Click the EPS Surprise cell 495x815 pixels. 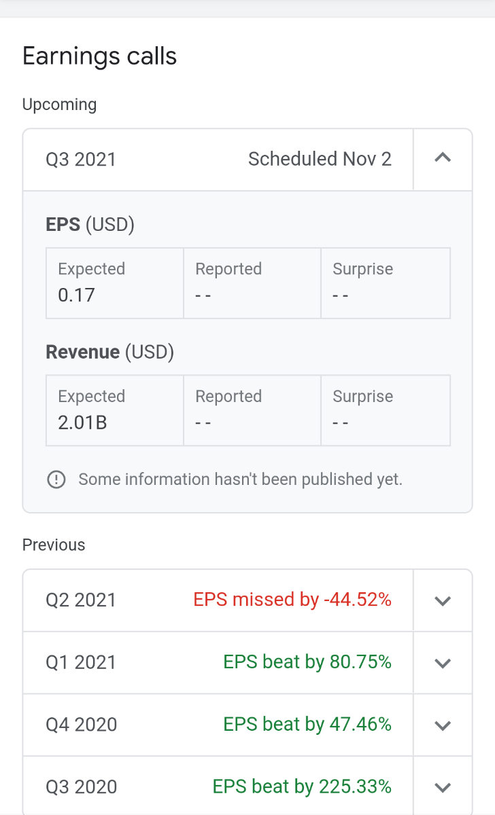tap(385, 283)
